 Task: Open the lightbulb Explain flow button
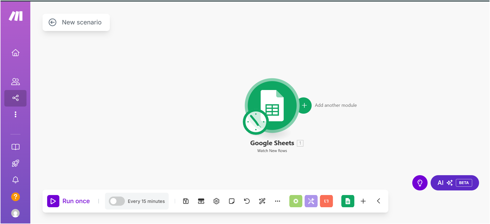tap(420, 183)
